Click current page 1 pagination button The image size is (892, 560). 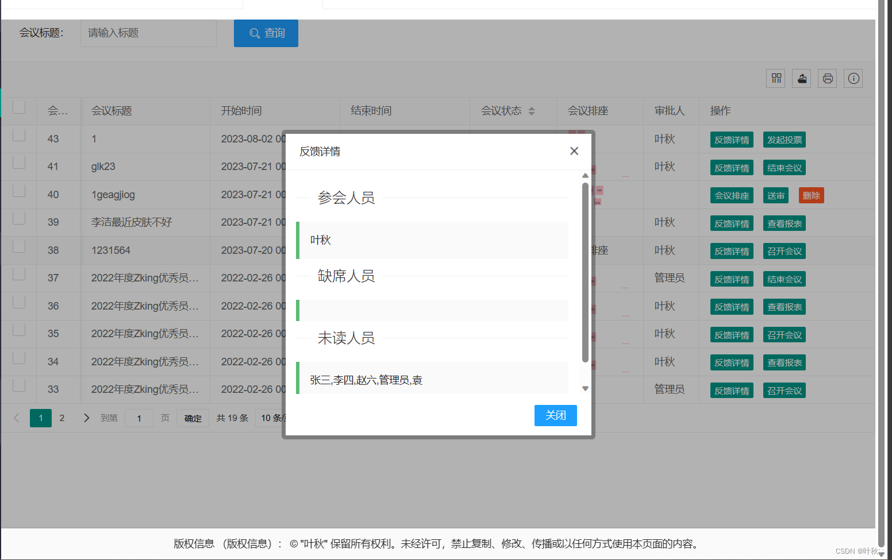click(x=41, y=418)
